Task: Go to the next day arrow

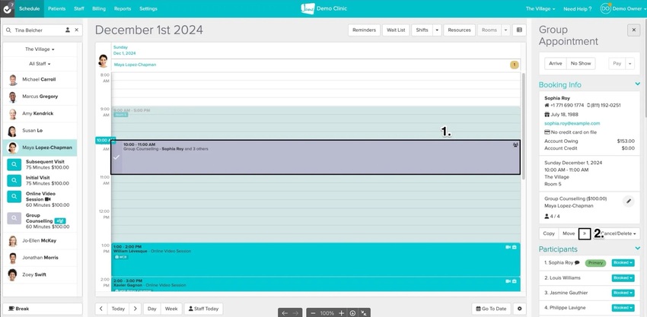Action: [x=135, y=309]
